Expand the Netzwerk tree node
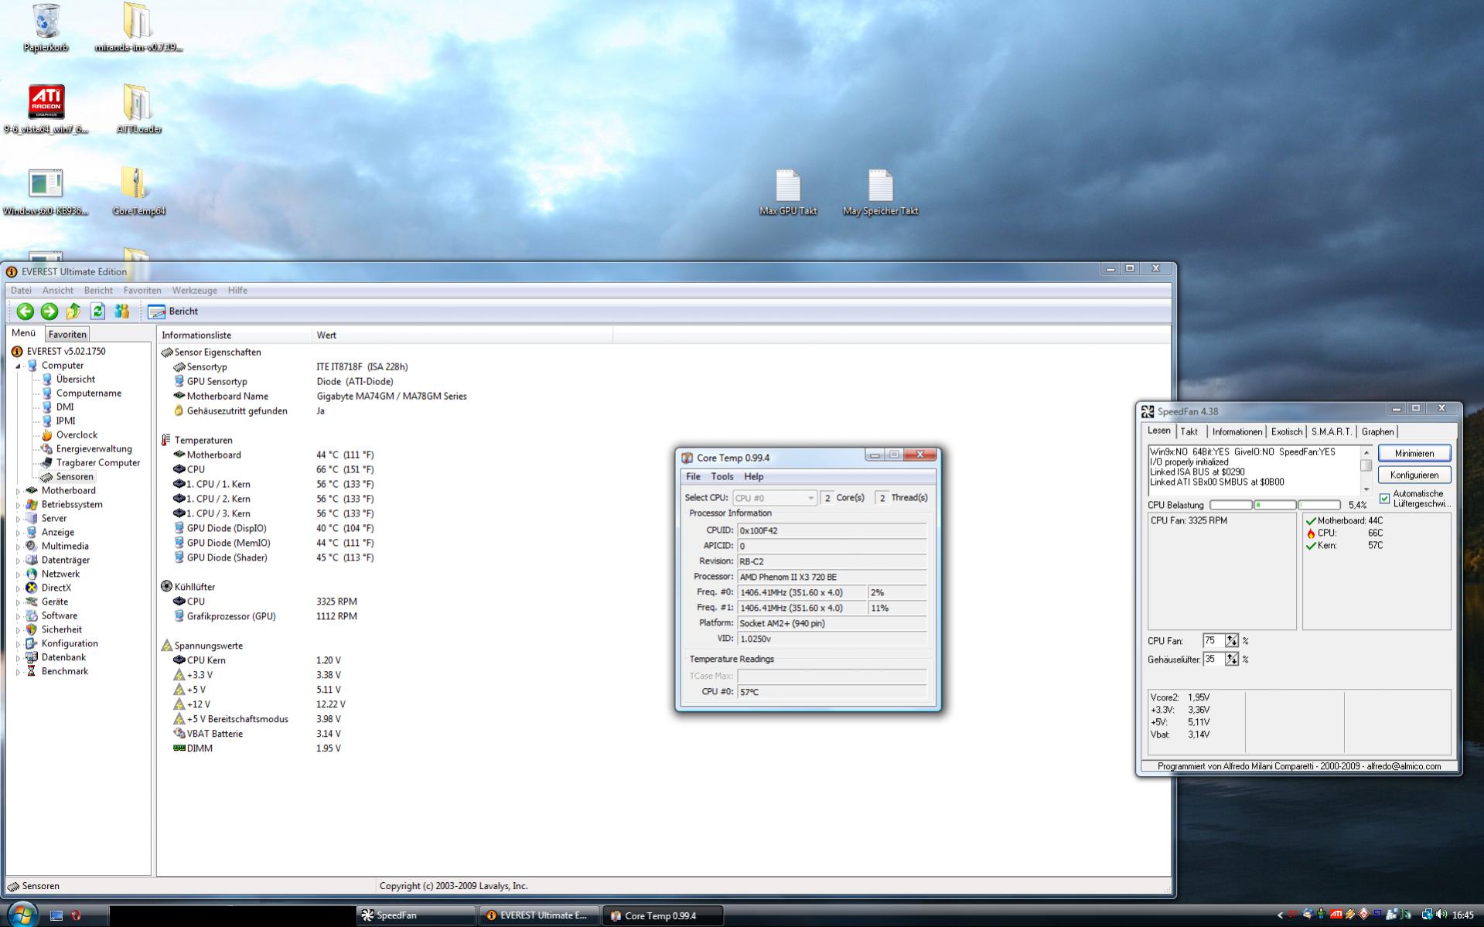 18,574
